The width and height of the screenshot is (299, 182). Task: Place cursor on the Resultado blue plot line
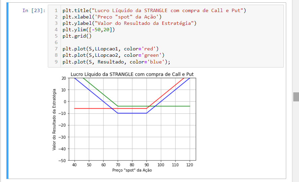coord(116,62)
